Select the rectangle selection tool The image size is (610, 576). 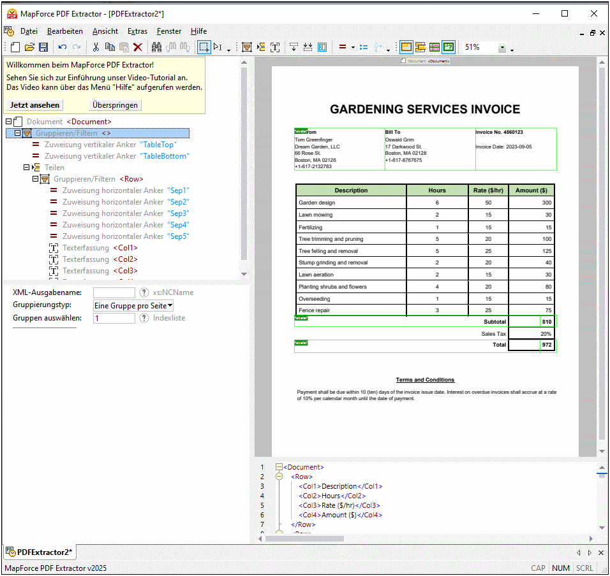204,47
